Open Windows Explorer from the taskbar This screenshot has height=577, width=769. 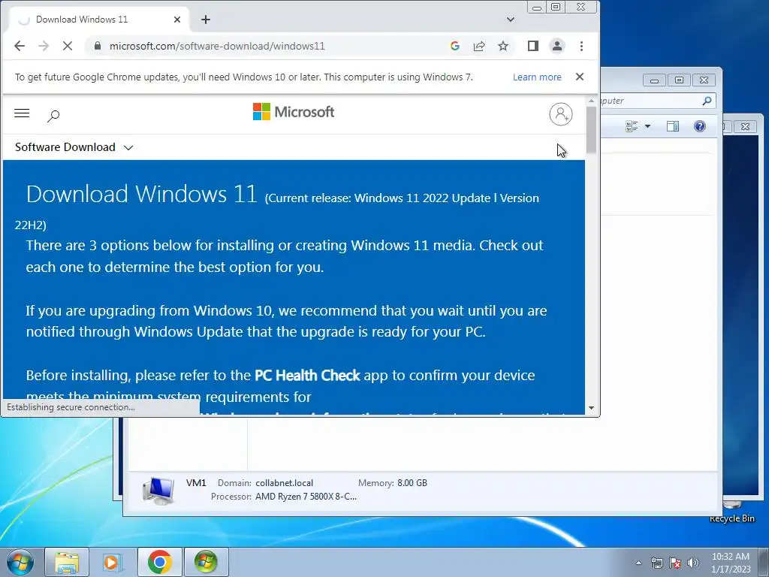(67, 562)
